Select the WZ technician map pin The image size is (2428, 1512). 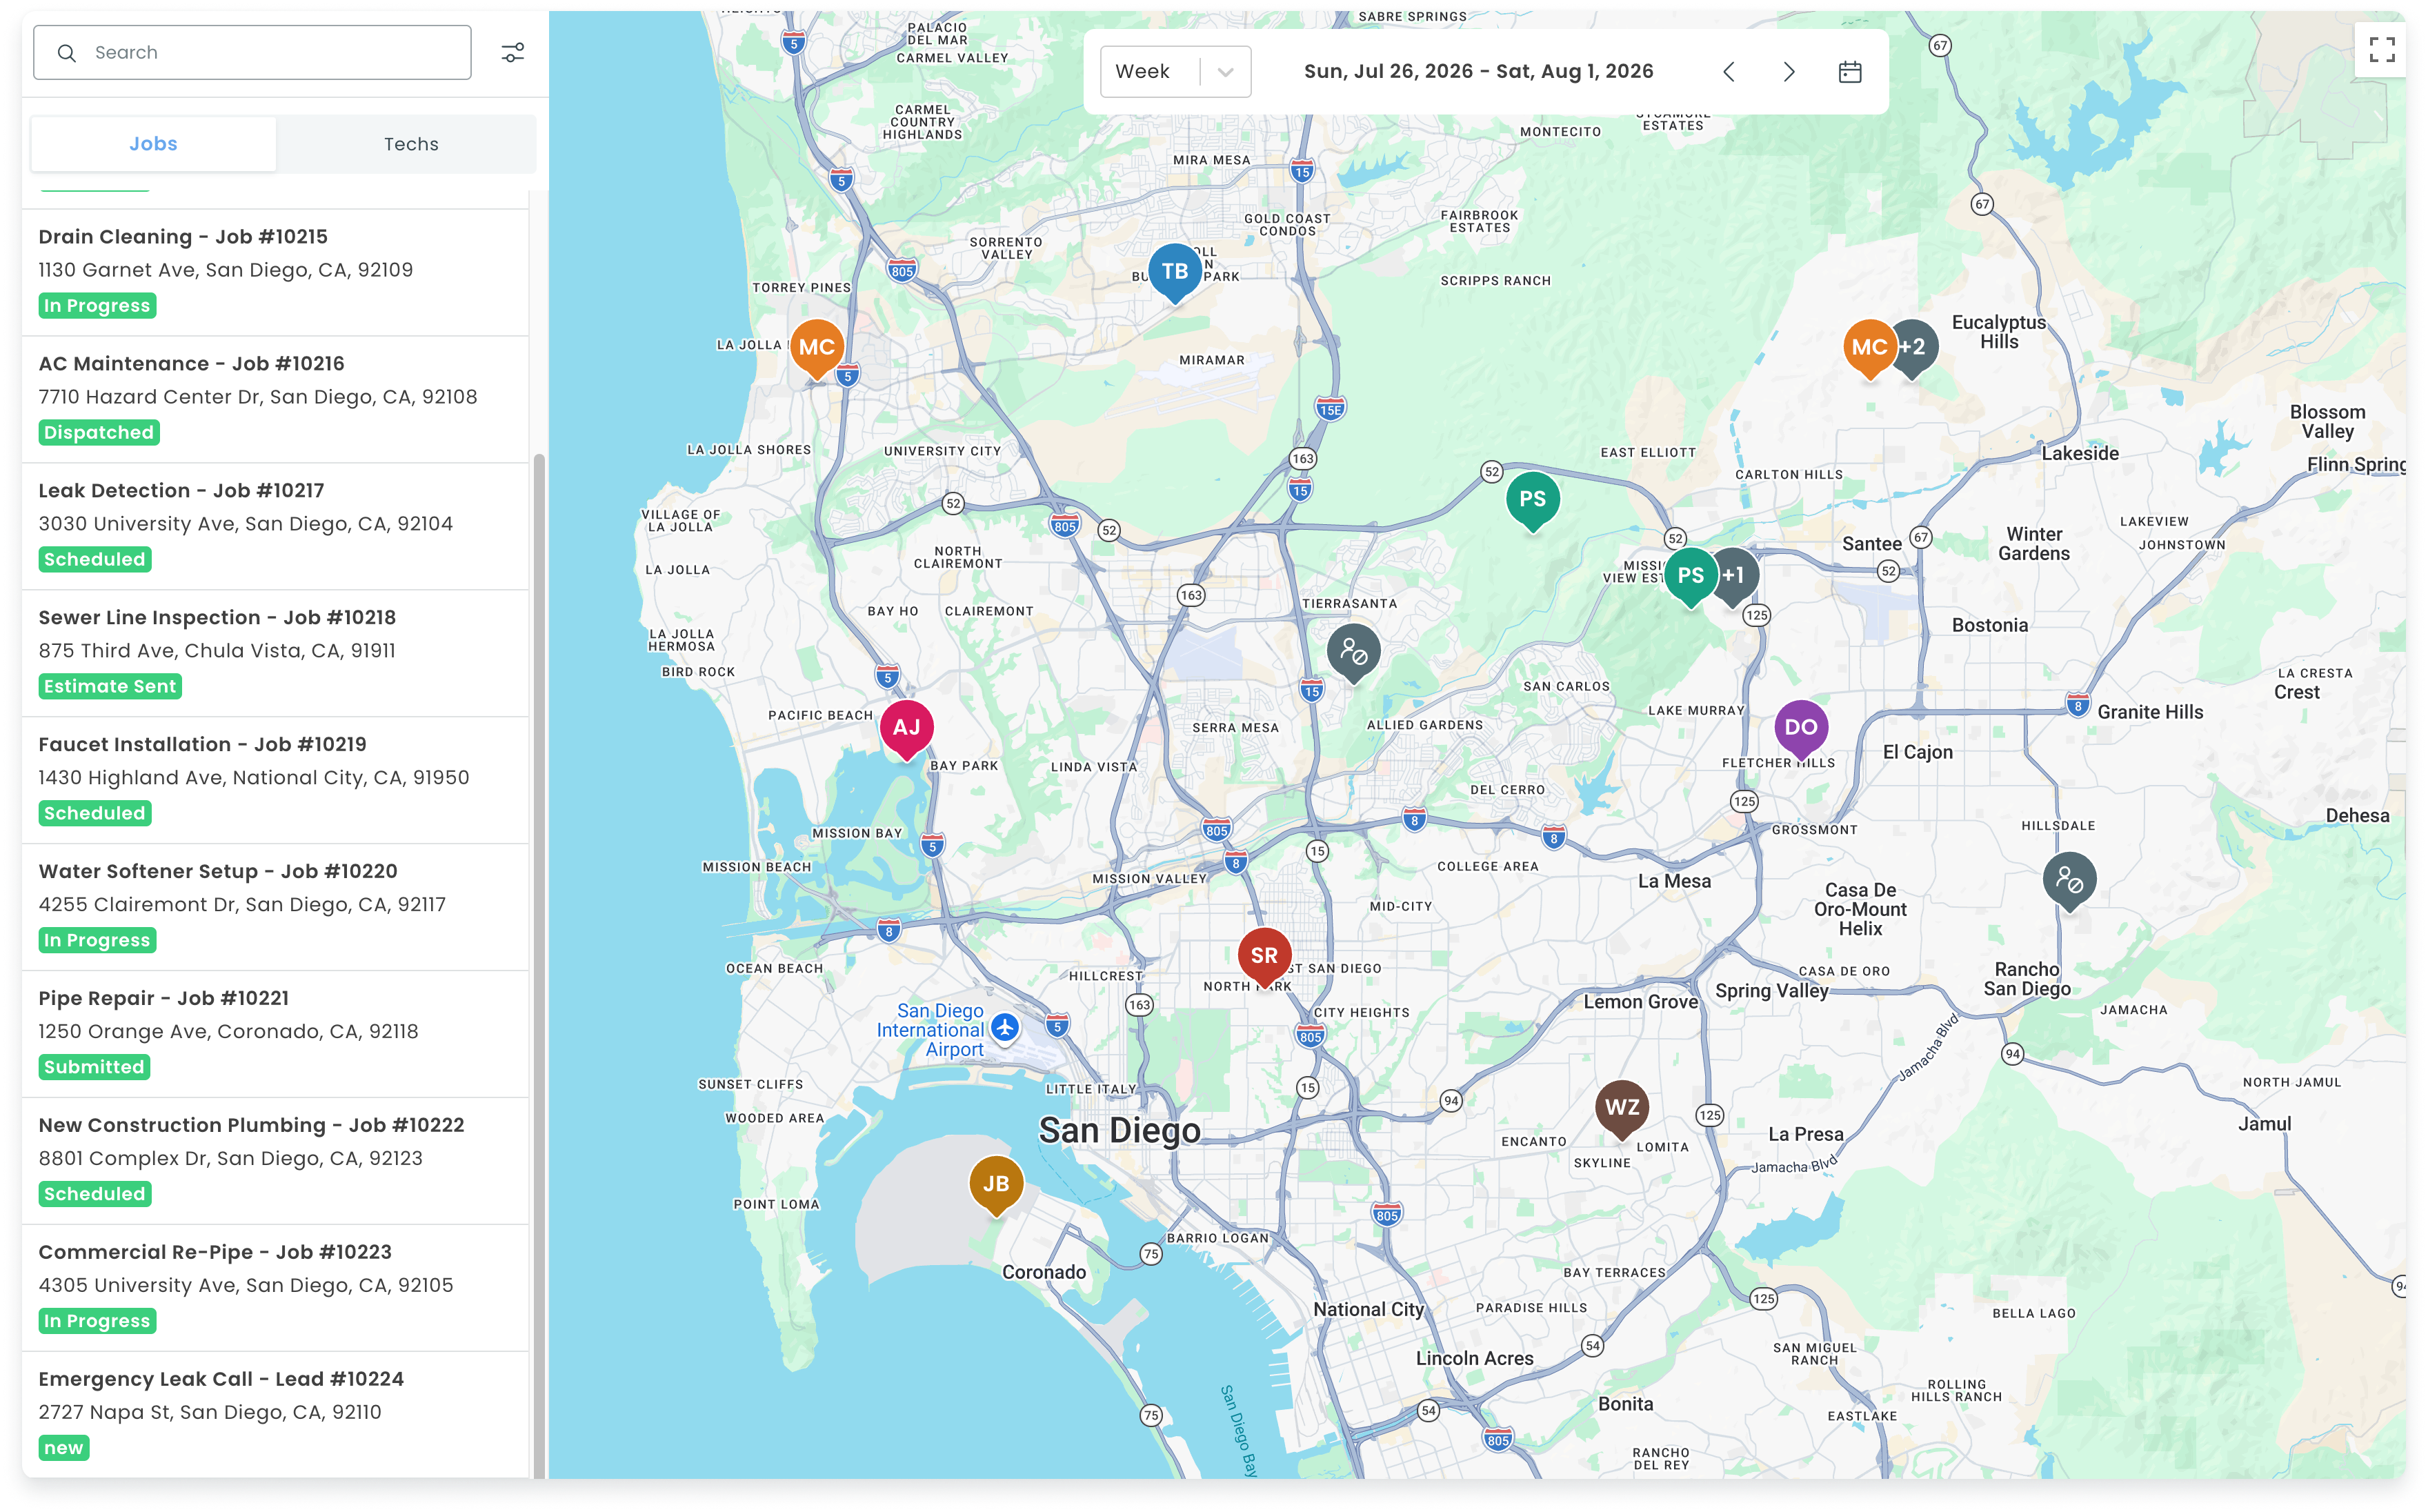[x=1622, y=1109]
